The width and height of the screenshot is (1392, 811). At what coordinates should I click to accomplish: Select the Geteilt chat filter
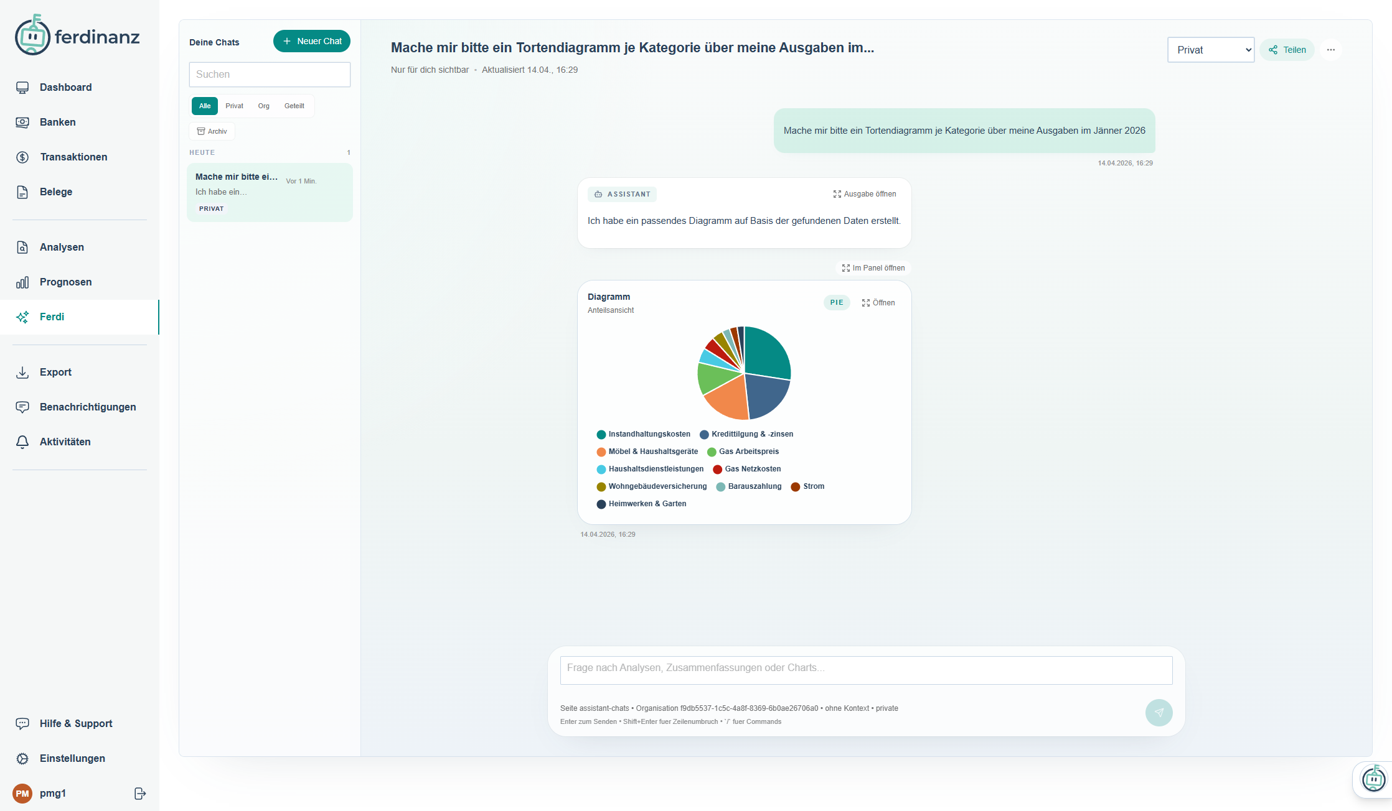click(x=294, y=106)
